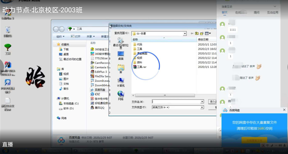Open 本地磁盘 (C:) in Explorer pane
Screen dimensions: 288x154
(69, 103)
